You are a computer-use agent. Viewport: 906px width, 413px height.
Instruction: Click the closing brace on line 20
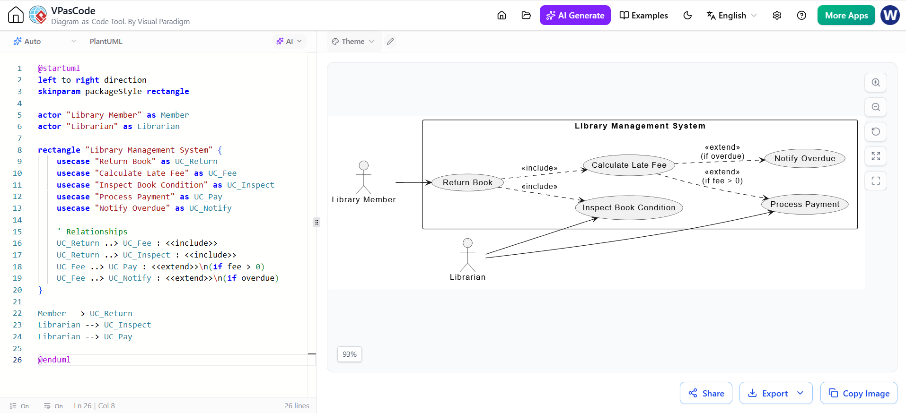coord(40,290)
